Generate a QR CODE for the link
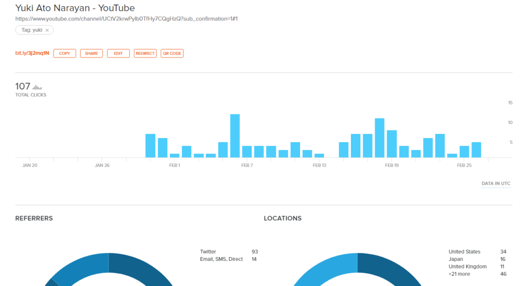Image resolution: width=527 pixels, height=286 pixels. [x=172, y=53]
